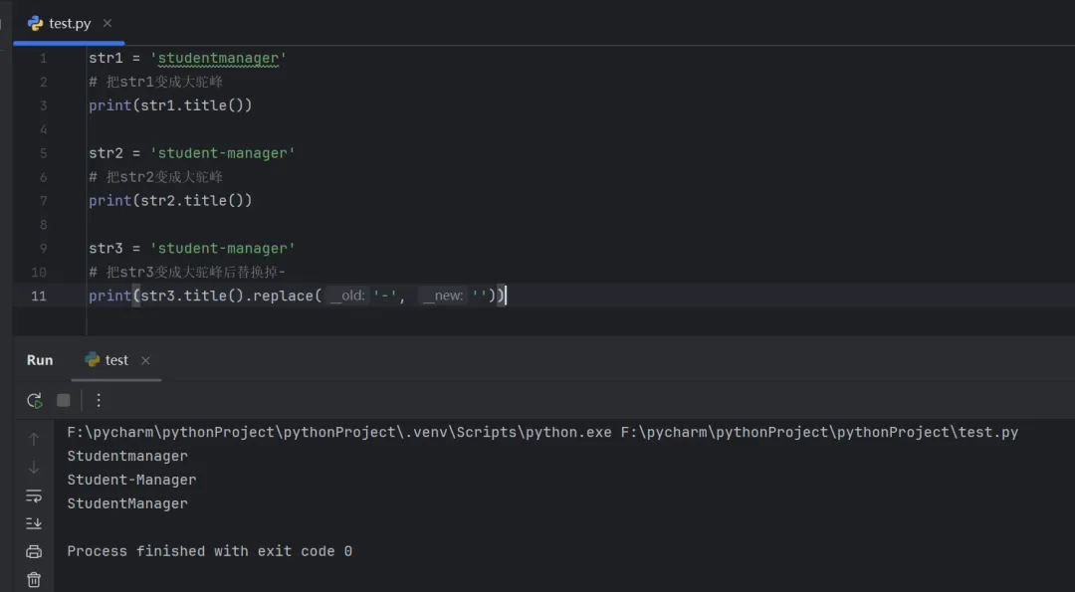Click the _old parameter hint on line 11
Image resolution: width=1075 pixels, height=592 pixels.
click(347, 296)
